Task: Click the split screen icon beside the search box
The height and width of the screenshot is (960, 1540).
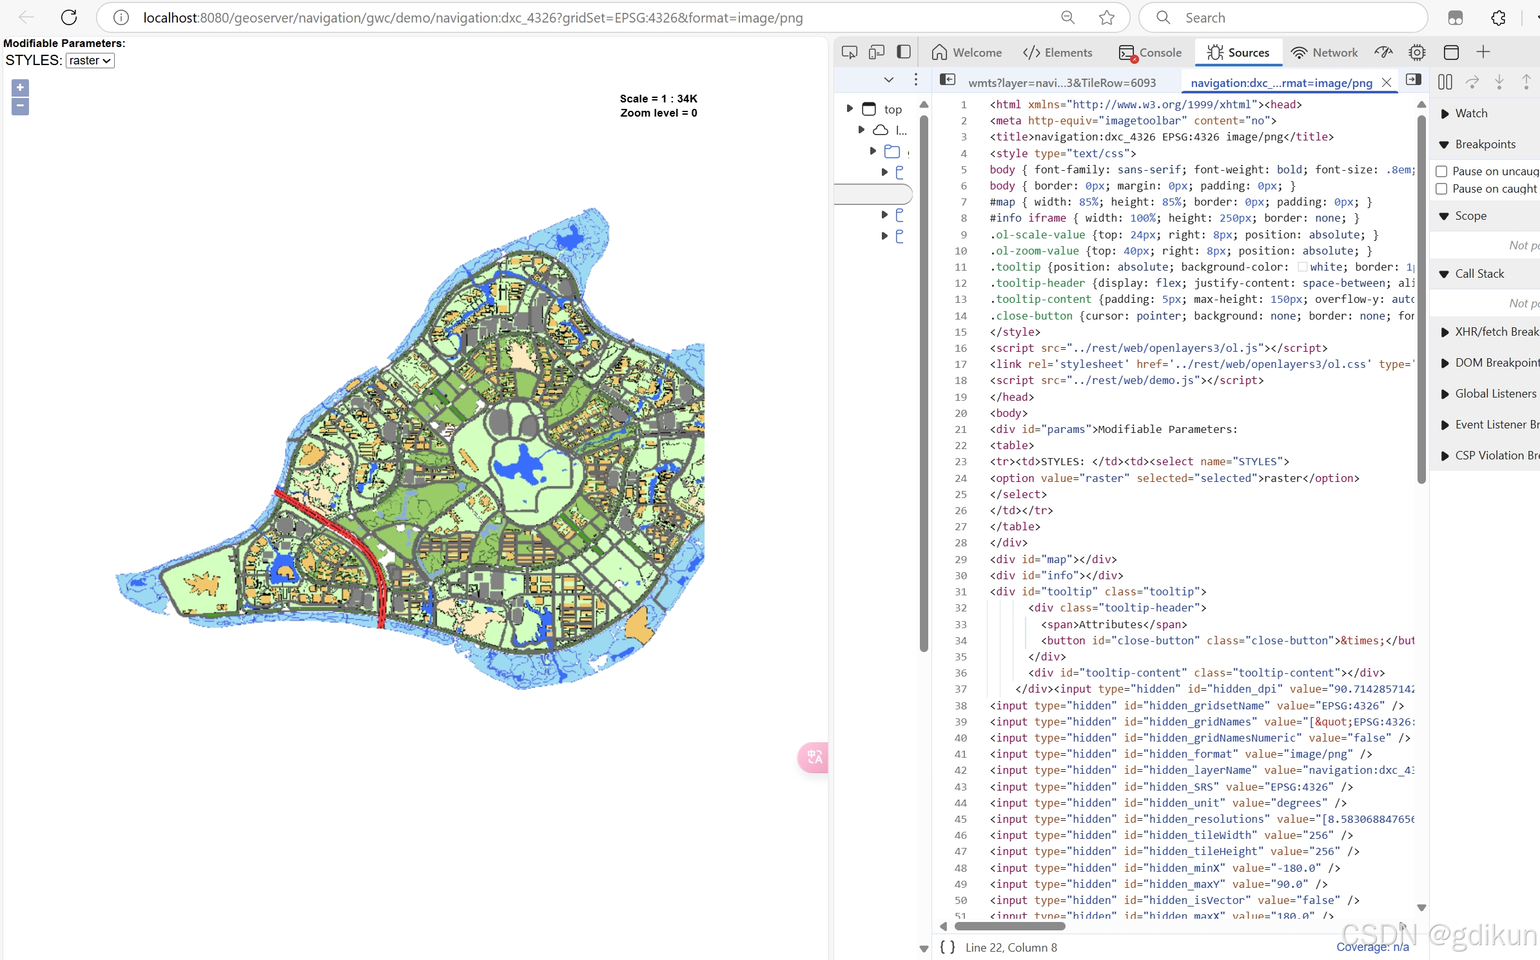Action: [1456, 17]
